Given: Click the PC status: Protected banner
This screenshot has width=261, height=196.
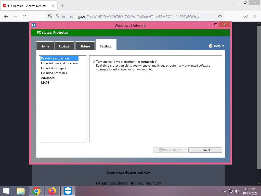Looking at the screenshot, I should [x=130, y=32].
